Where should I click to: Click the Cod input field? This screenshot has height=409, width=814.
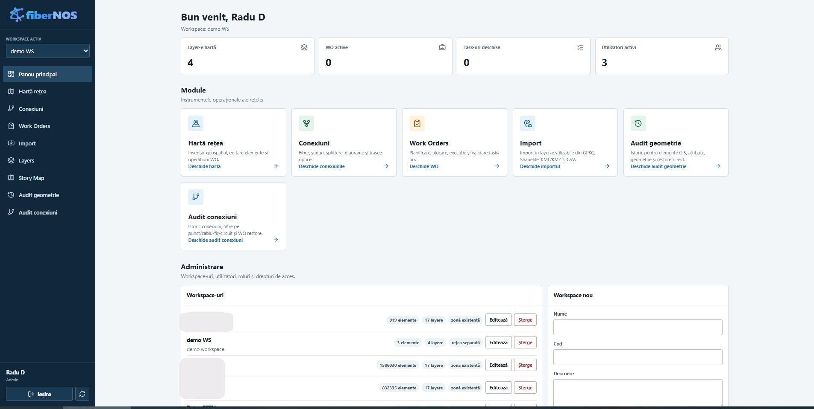point(638,357)
